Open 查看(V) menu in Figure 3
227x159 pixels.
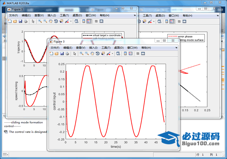pos(81,48)
